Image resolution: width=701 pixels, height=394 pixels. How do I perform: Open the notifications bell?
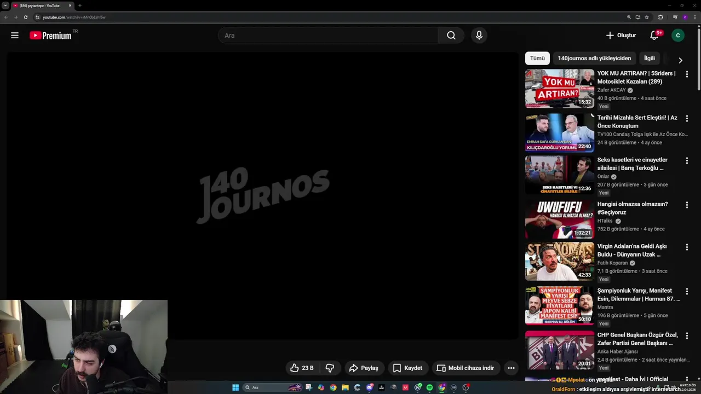[654, 35]
